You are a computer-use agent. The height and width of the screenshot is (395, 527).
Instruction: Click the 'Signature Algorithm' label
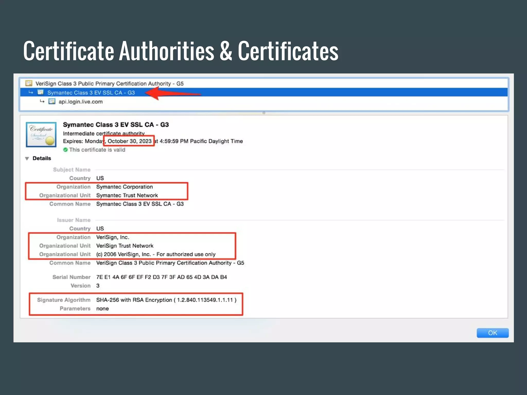(64, 300)
